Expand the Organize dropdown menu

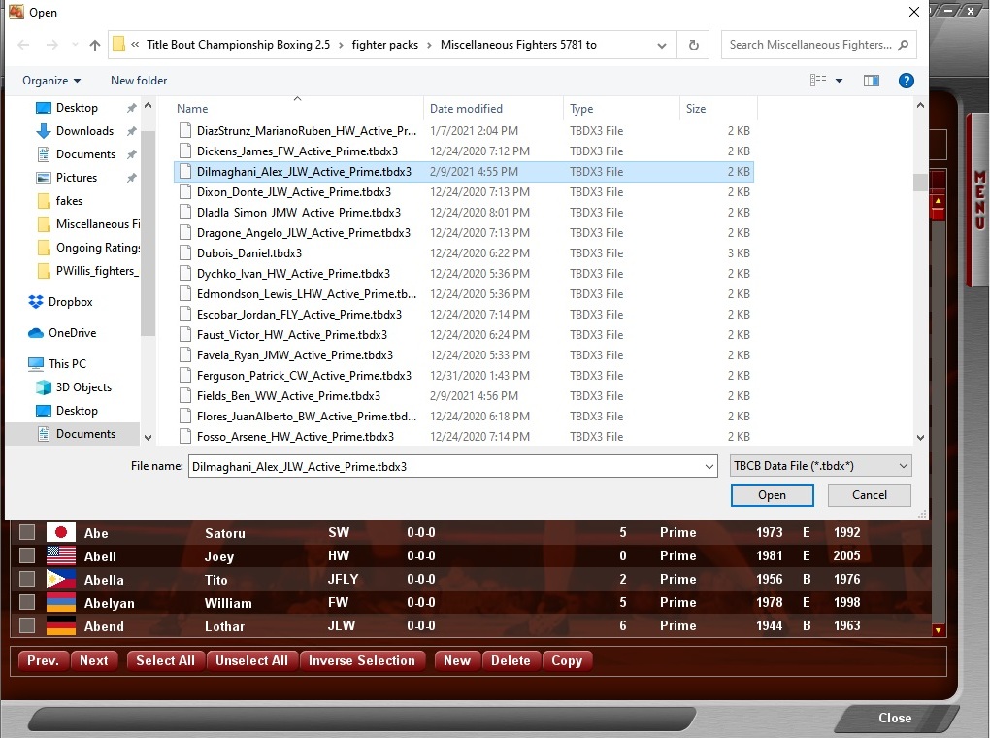coord(52,81)
